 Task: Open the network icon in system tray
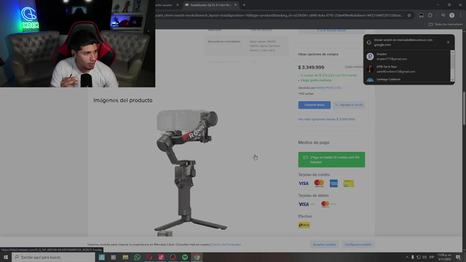coord(419,257)
